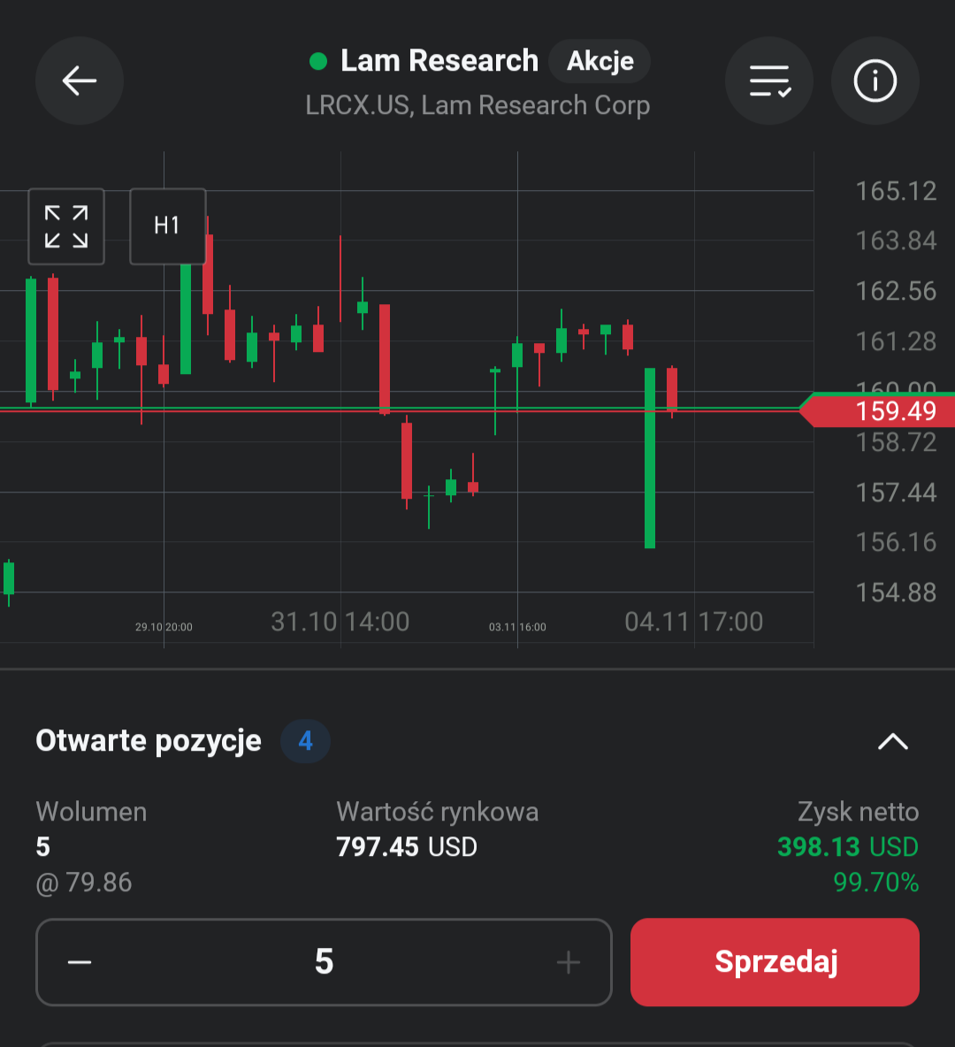Tap the Akcje tag
955x1047 pixels.
click(x=600, y=61)
